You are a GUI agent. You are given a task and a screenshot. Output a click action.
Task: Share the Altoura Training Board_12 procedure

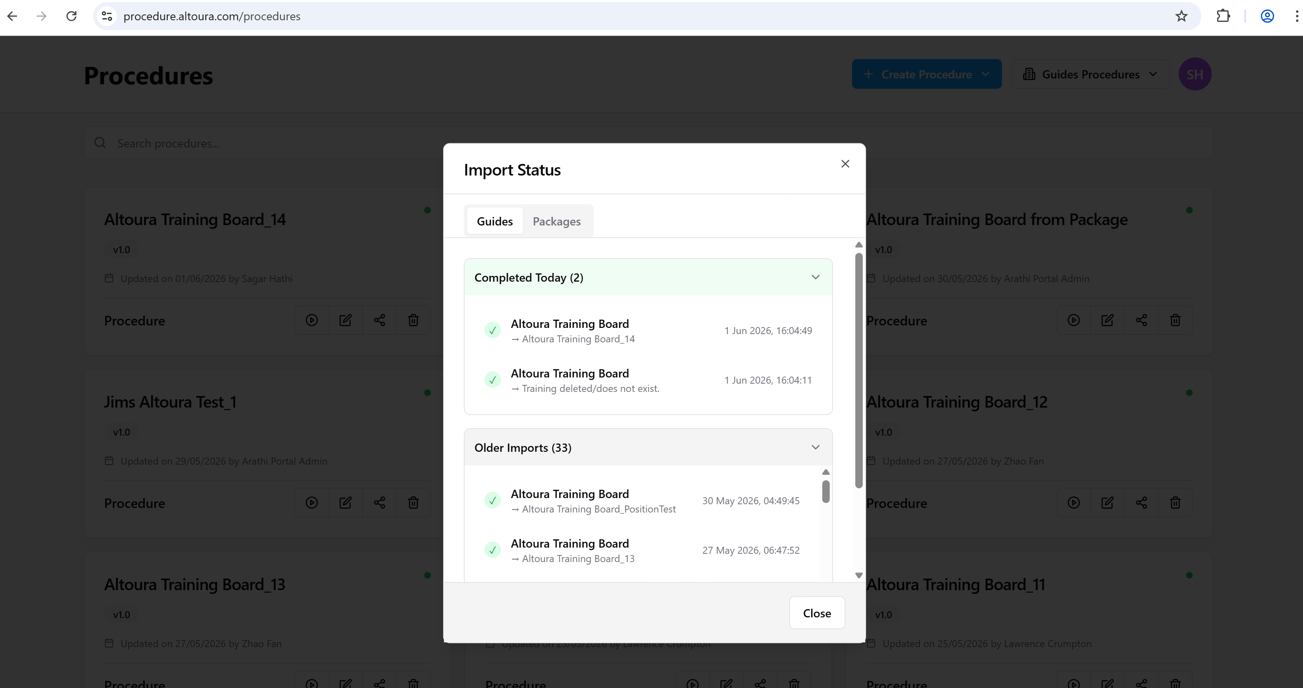point(1141,503)
